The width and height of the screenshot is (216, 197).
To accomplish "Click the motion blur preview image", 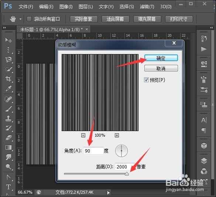I will [100, 93].
